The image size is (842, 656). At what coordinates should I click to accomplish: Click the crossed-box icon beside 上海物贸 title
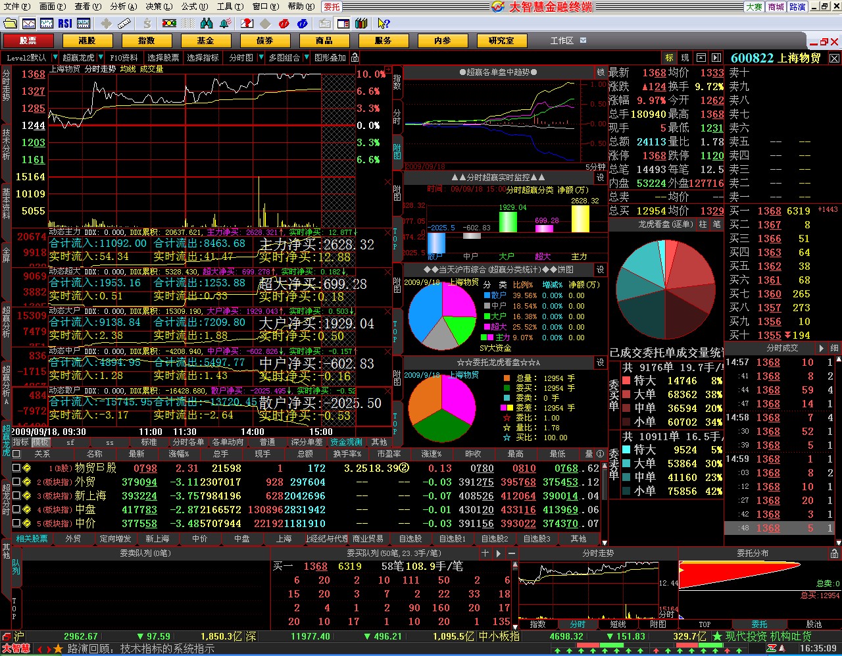click(834, 58)
